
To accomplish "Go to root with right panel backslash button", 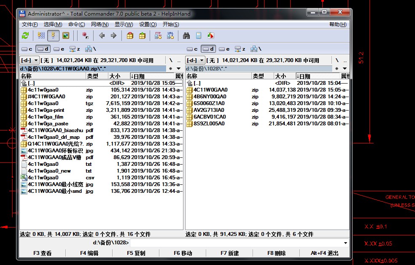I will (337, 60).
